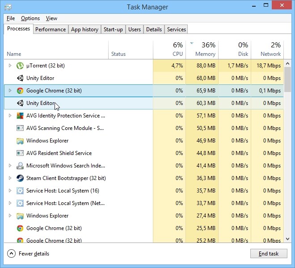The image size is (295, 268).
Task: Expand the Windows Explorer 27,4 MB group
Action: [10, 216]
